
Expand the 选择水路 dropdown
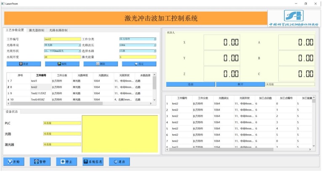(x=155, y=51)
